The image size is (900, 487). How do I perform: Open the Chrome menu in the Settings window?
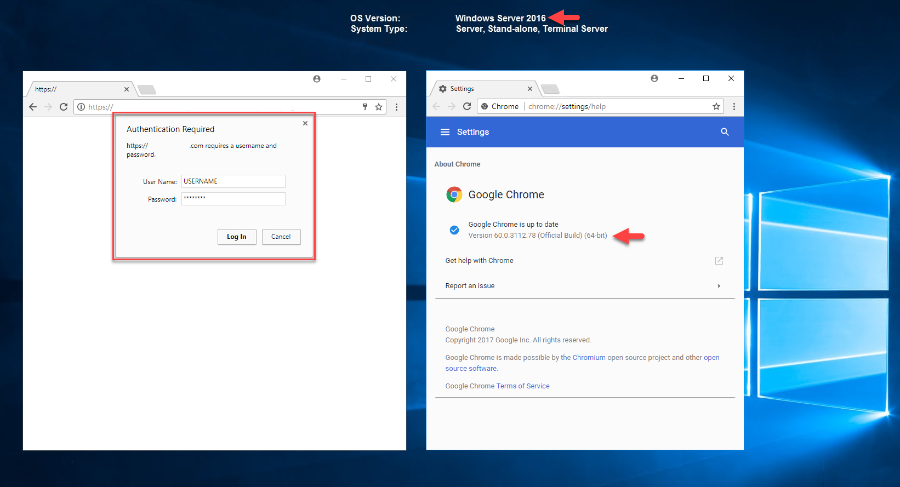coord(734,106)
